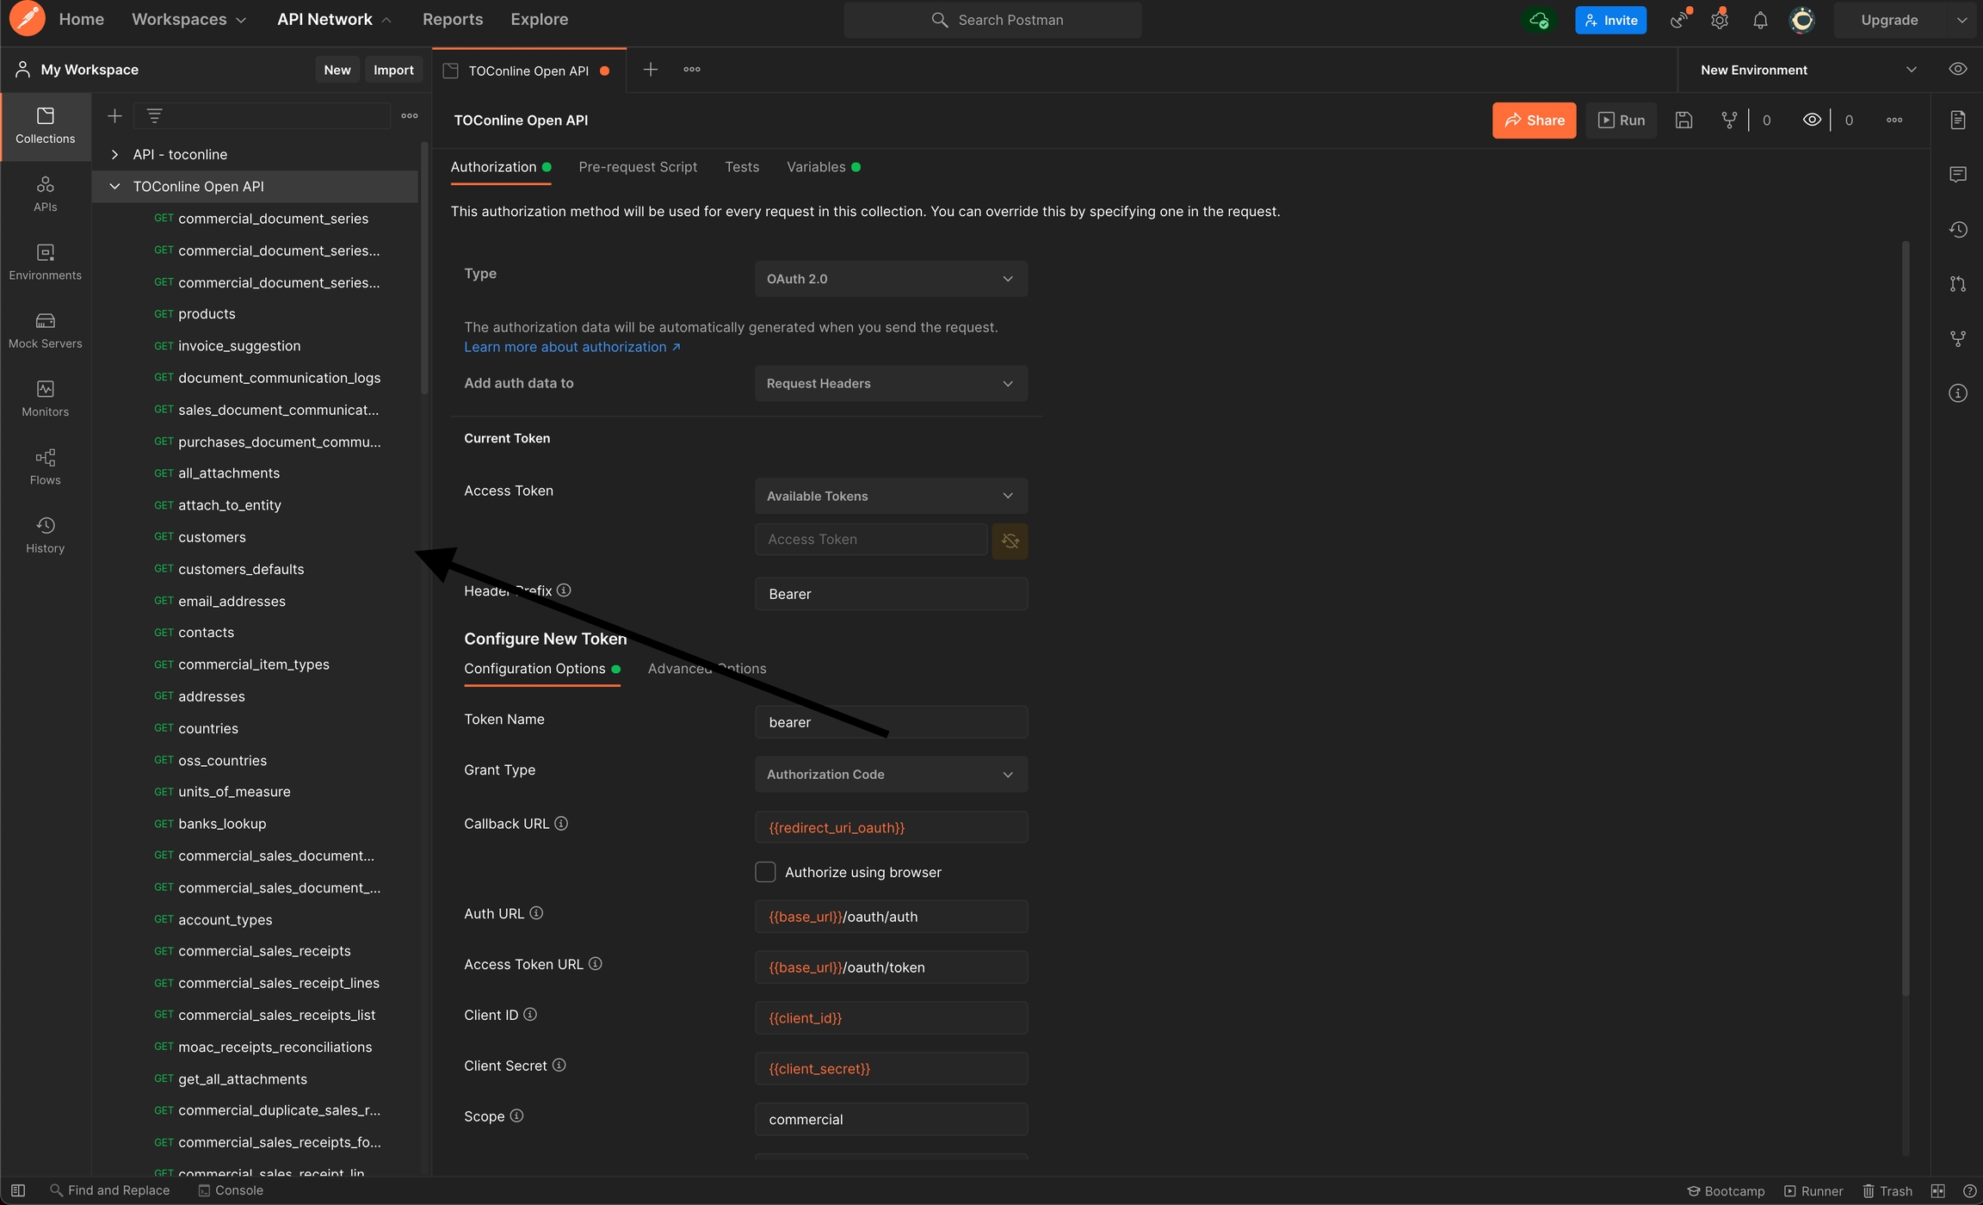Toggle access token visibility icon
Viewport: 1983px width, 1205px height.
(1010, 541)
